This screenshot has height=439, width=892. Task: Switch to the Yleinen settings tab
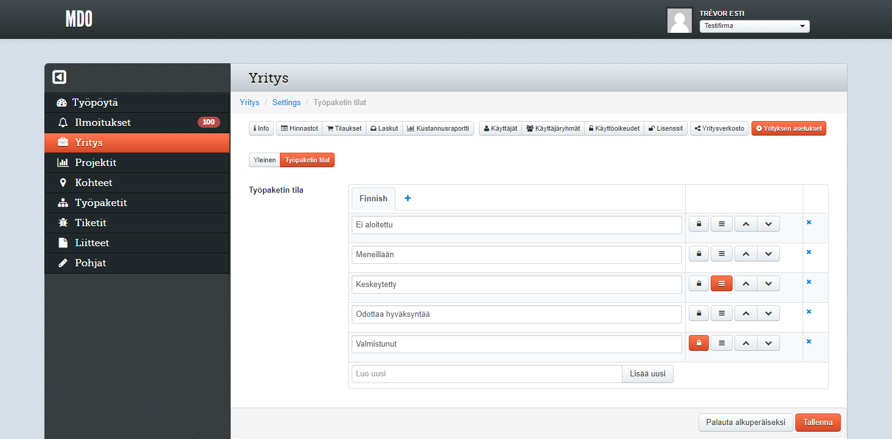point(264,160)
